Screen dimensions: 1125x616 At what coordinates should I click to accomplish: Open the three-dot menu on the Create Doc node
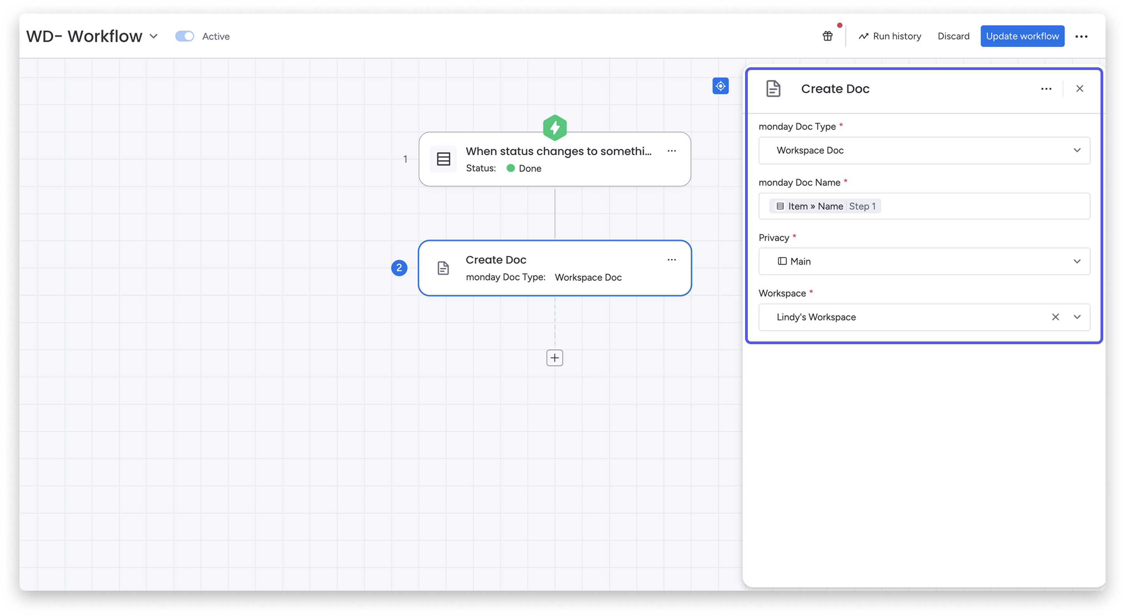pyautogui.click(x=671, y=259)
